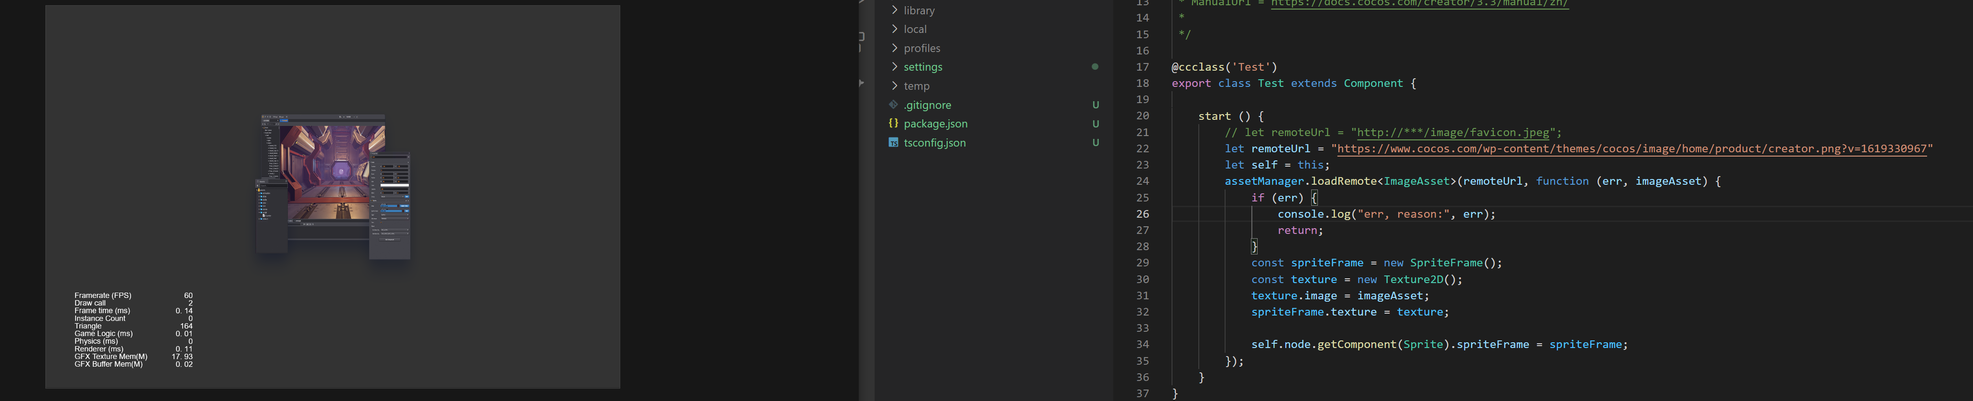Click the commented favicon.jpeg URL
This screenshot has height=401, width=1973.
pyautogui.click(x=1453, y=132)
